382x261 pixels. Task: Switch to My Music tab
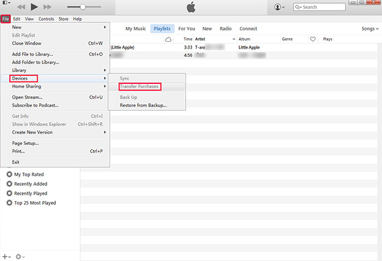tap(136, 29)
